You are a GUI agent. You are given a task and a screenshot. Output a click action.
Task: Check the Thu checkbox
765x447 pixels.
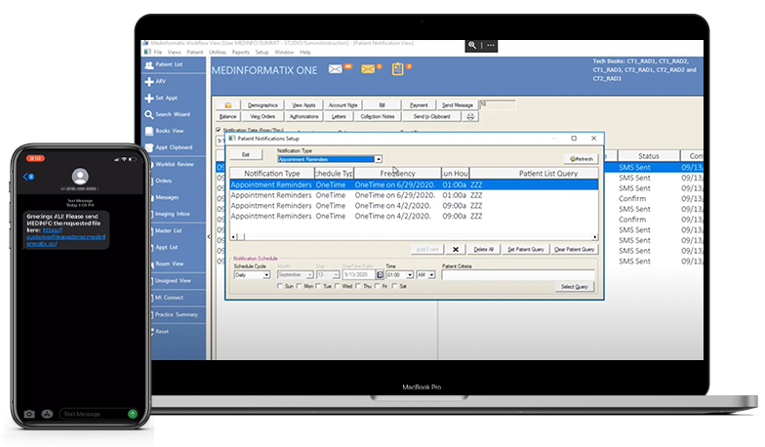coord(358,286)
